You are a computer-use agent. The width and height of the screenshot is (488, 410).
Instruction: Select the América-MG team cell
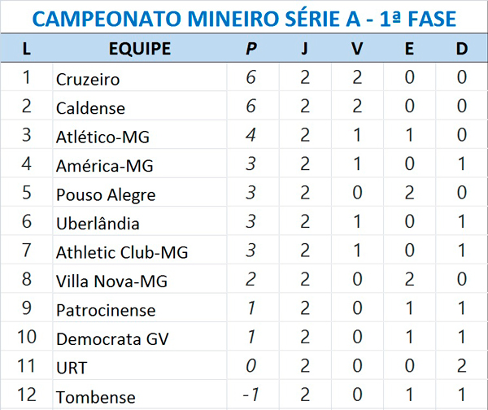104,166
